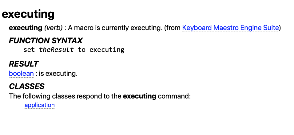Click "The following classes" sentence beginning
This screenshot has width=294, height=135.
pyautogui.click(x=34, y=96)
